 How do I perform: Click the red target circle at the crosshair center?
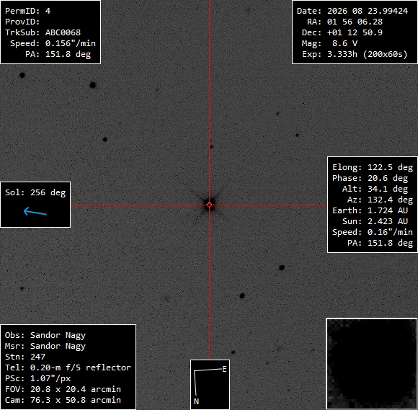click(x=210, y=205)
